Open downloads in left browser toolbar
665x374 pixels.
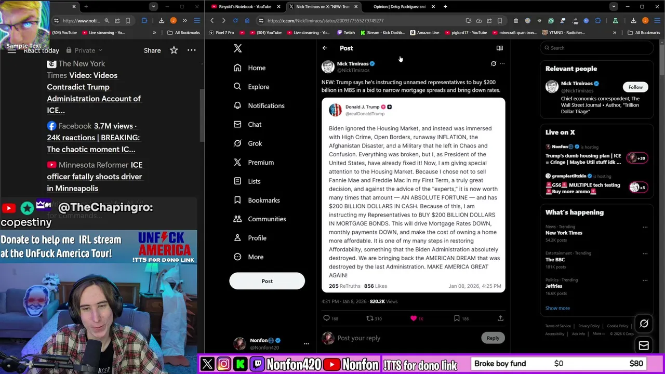pos(162,20)
